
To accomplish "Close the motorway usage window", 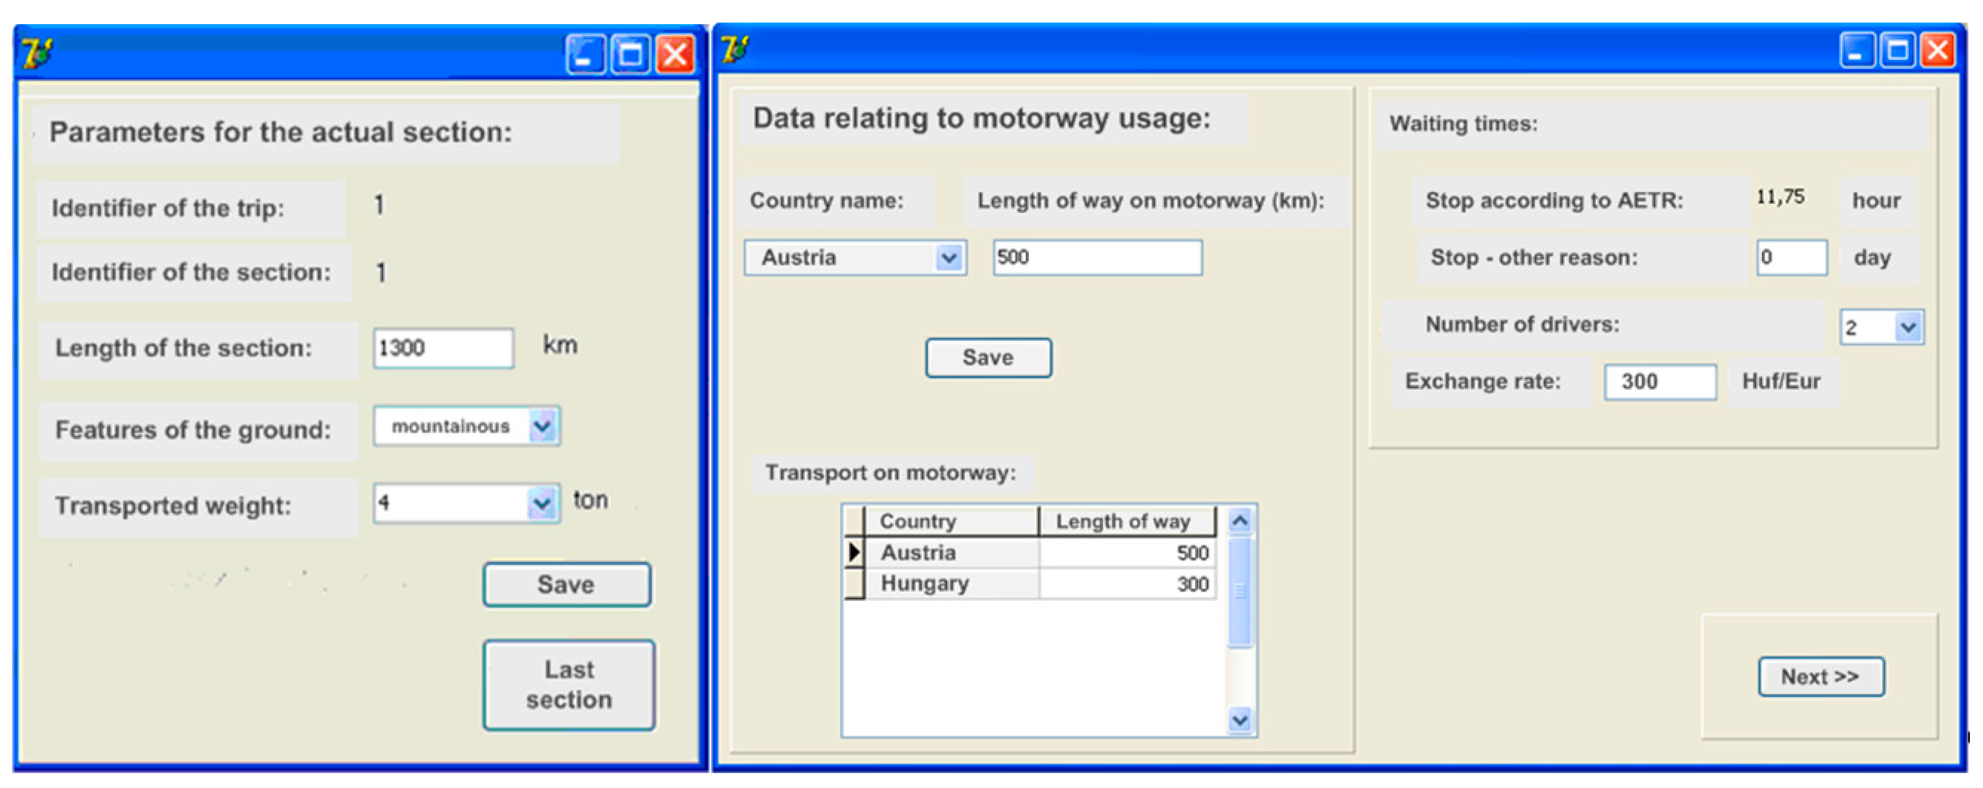I will tap(1937, 51).
